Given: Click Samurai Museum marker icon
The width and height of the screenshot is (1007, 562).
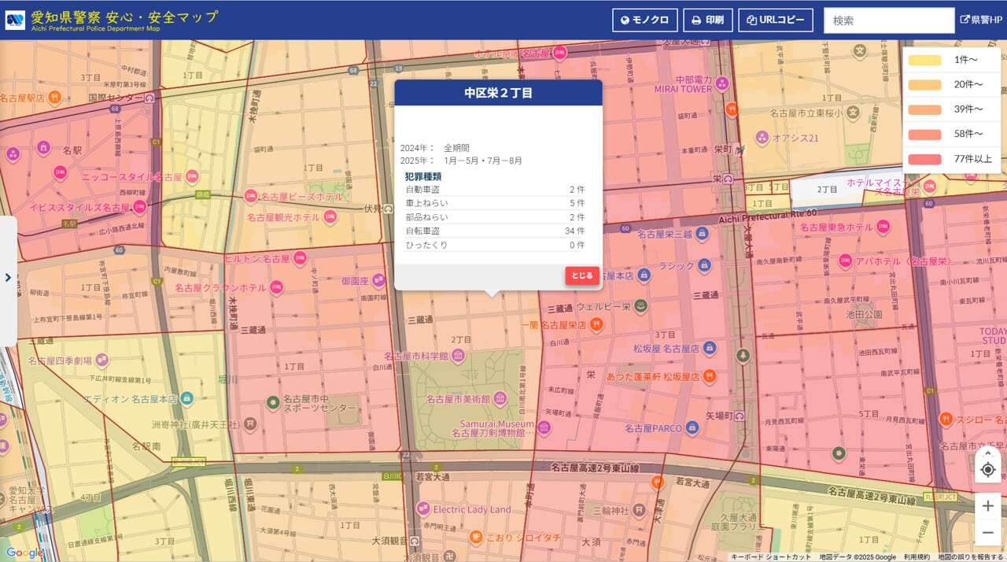Looking at the screenshot, I should 543,427.
